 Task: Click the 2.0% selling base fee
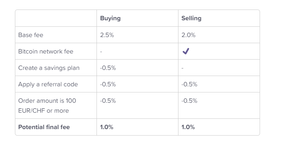(188, 35)
